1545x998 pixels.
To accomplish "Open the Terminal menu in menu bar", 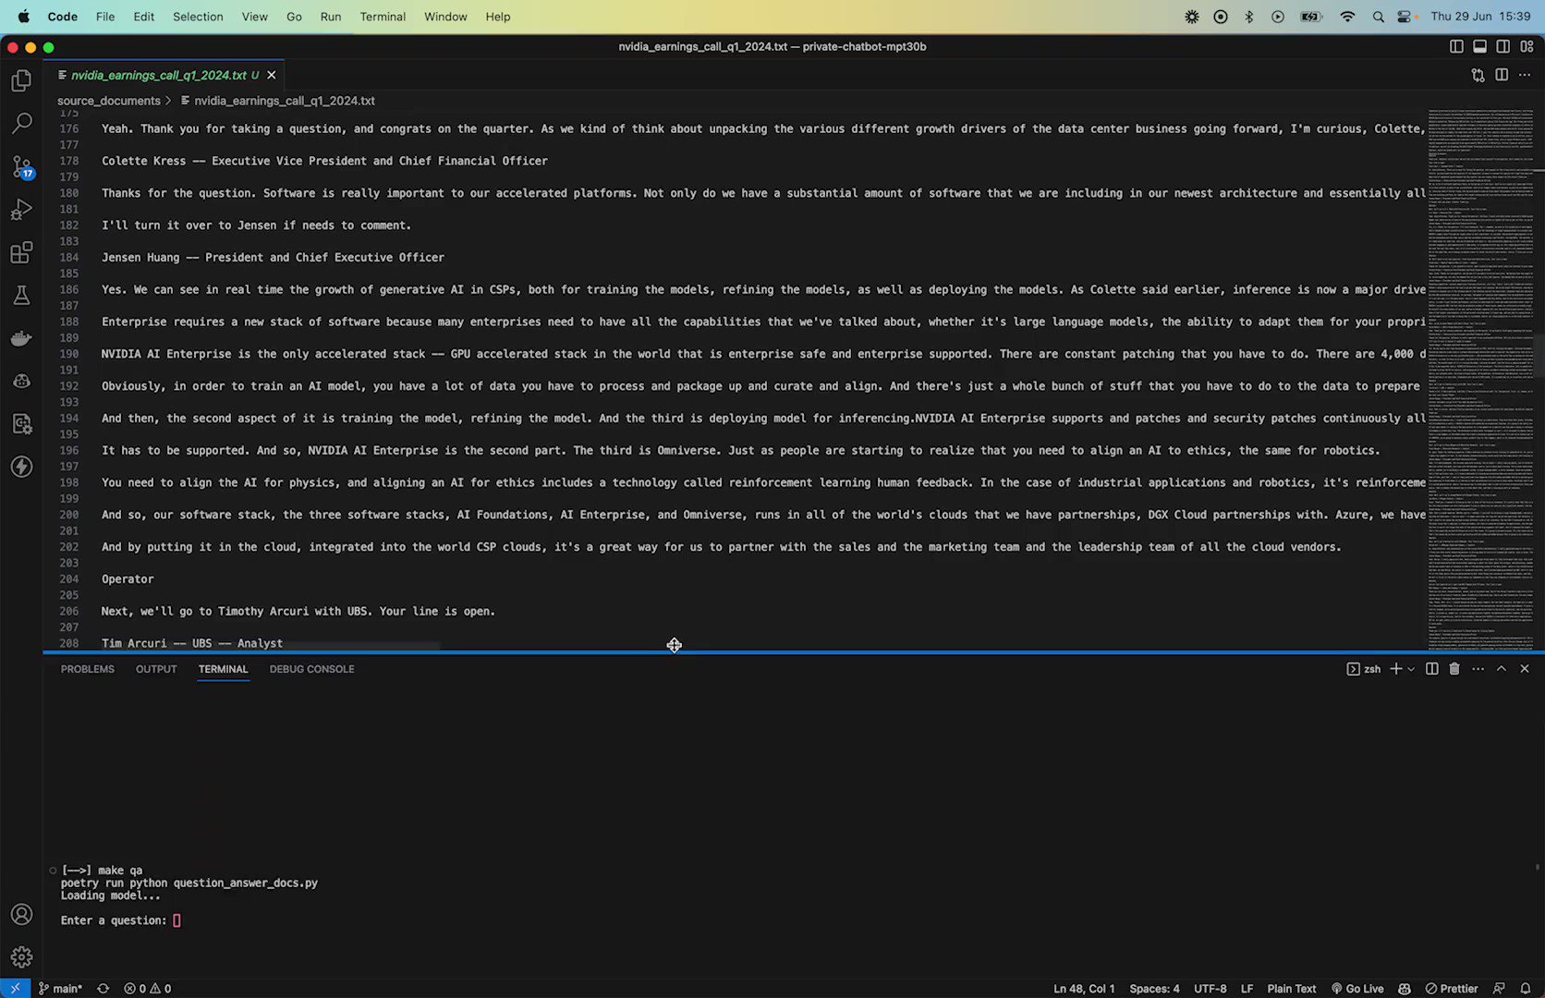I will (383, 16).
